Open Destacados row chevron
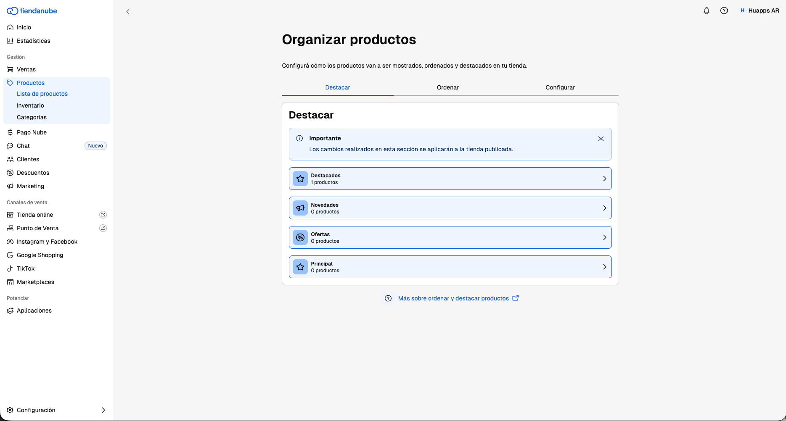786x421 pixels. 604,179
